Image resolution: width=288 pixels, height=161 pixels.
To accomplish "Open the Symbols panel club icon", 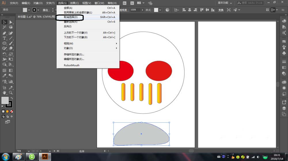I will [284, 53].
